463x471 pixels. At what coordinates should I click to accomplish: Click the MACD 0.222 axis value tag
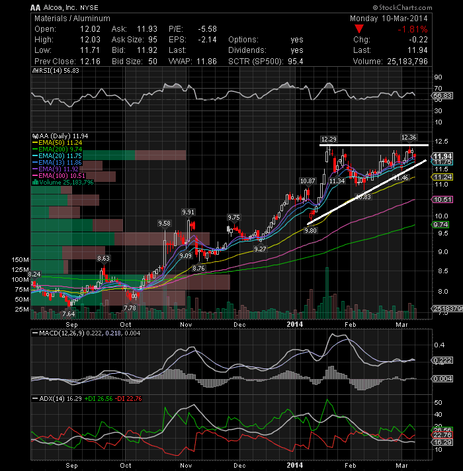[442, 360]
